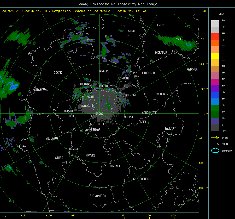
Task: Click the -150 bottom axis tick label
Action: pos(24,215)
